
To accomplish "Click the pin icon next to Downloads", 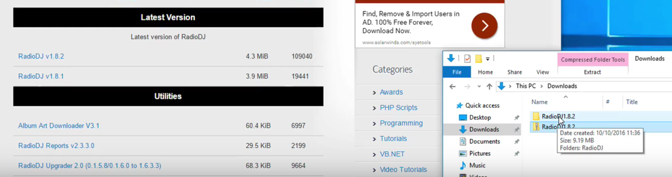I will coord(517,129).
